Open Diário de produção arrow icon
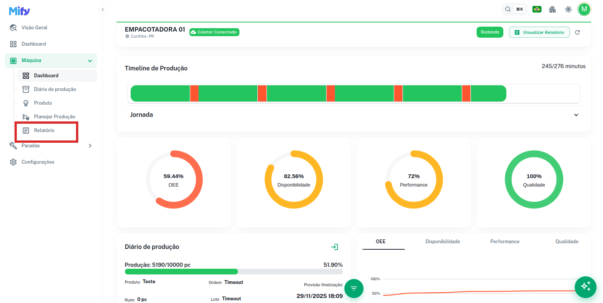This screenshot has width=603, height=303. pos(334,247)
